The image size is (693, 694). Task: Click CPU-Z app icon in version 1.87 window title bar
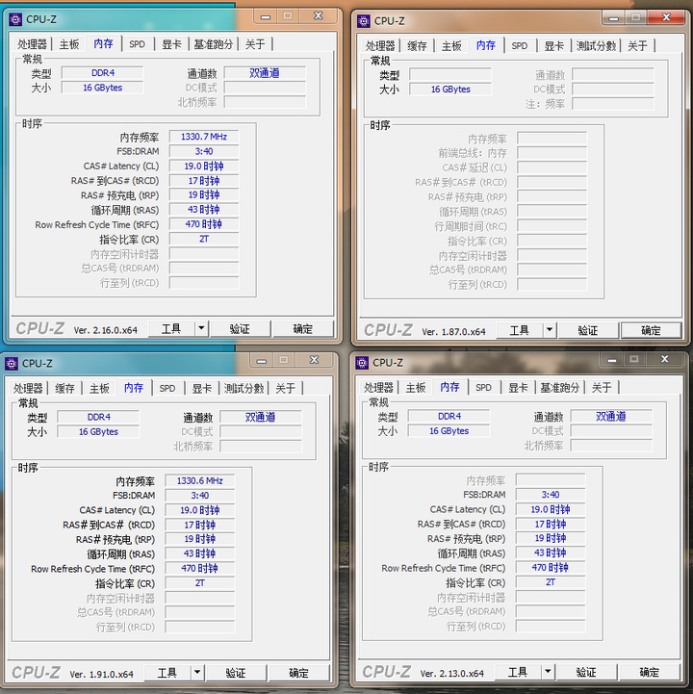(x=364, y=21)
